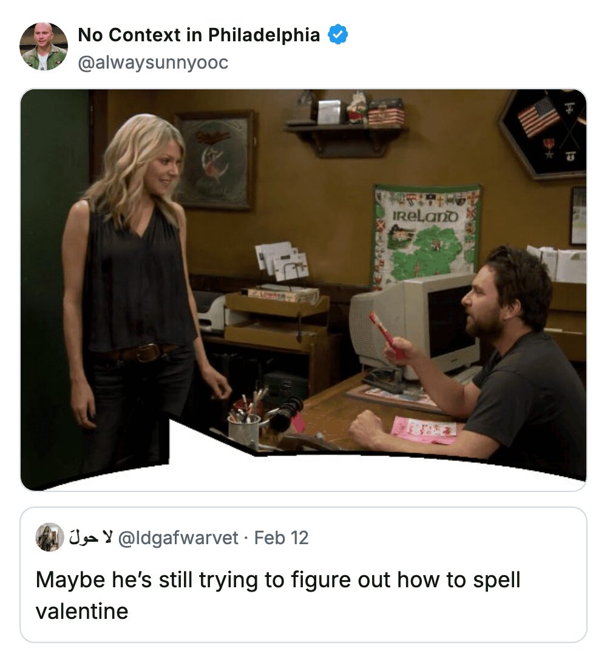Click the Ireland map poster in the photo
The height and width of the screenshot is (662, 607).
coord(426,235)
